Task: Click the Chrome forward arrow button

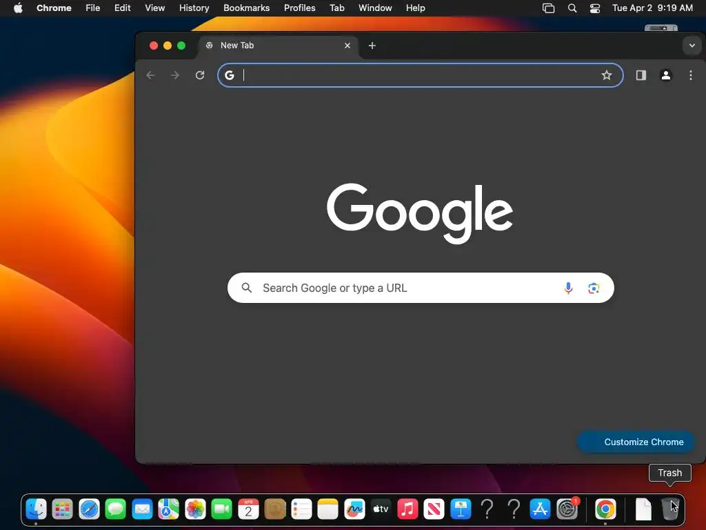Action: click(175, 75)
